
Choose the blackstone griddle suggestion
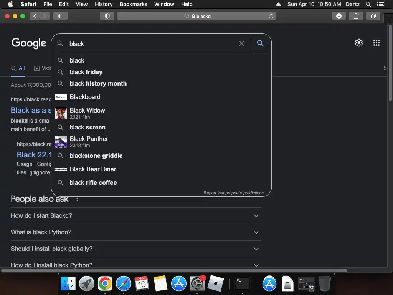coord(161,156)
